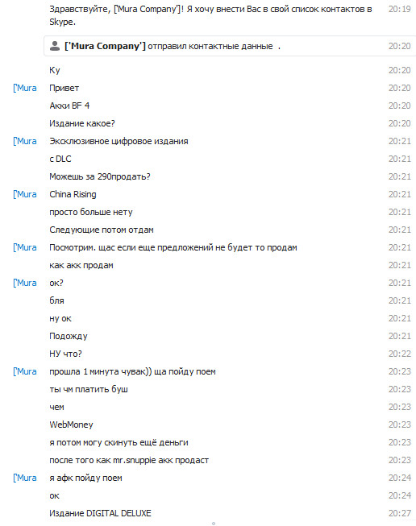The height and width of the screenshot is (526, 416).
Task: Click the 'Эксклюзивное цифровое издания' message
Action: pos(119,141)
